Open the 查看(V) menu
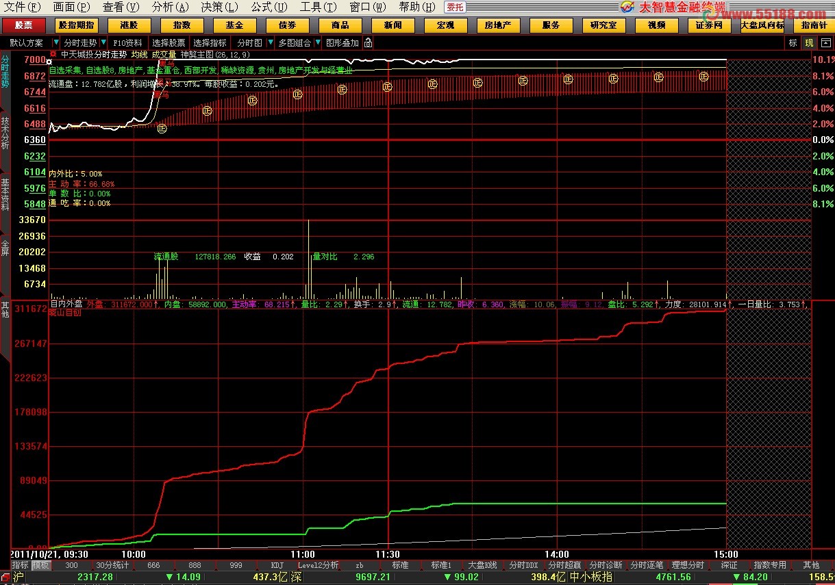 [x=121, y=7]
